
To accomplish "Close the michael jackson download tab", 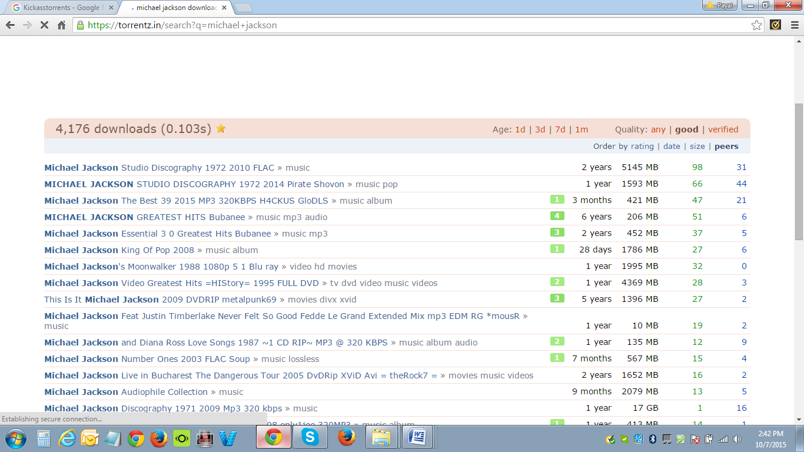I will coord(224,8).
